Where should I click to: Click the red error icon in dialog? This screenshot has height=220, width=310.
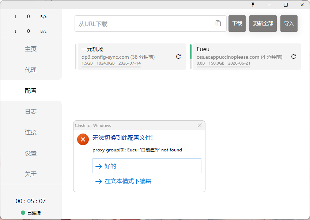coord(83,139)
